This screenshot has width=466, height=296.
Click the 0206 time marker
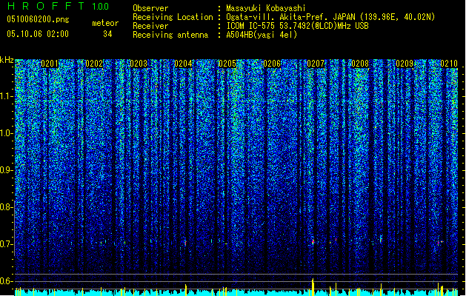pos(272,64)
